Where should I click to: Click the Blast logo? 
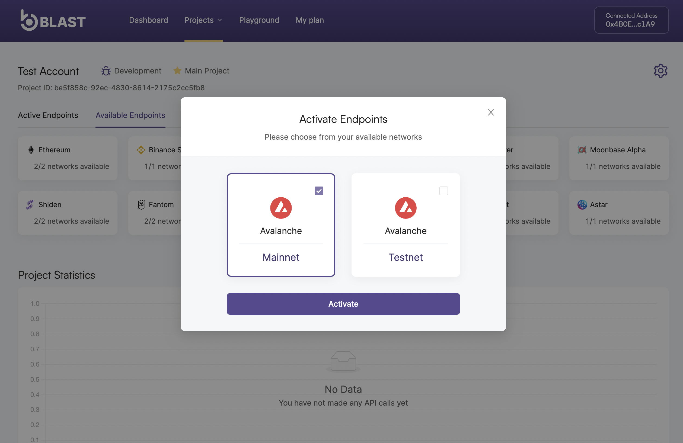53,20
